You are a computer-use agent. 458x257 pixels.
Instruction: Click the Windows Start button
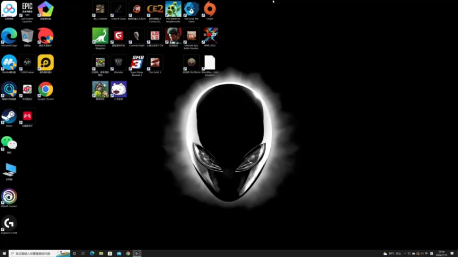[4, 254]
